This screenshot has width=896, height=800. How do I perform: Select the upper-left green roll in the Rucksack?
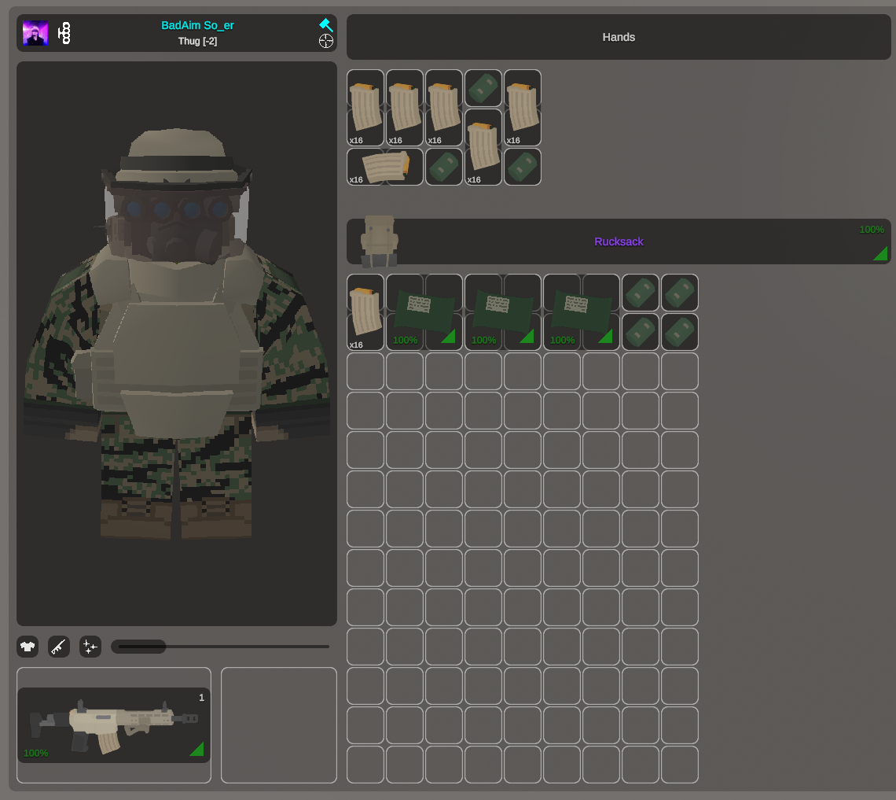tap(641, 293)
